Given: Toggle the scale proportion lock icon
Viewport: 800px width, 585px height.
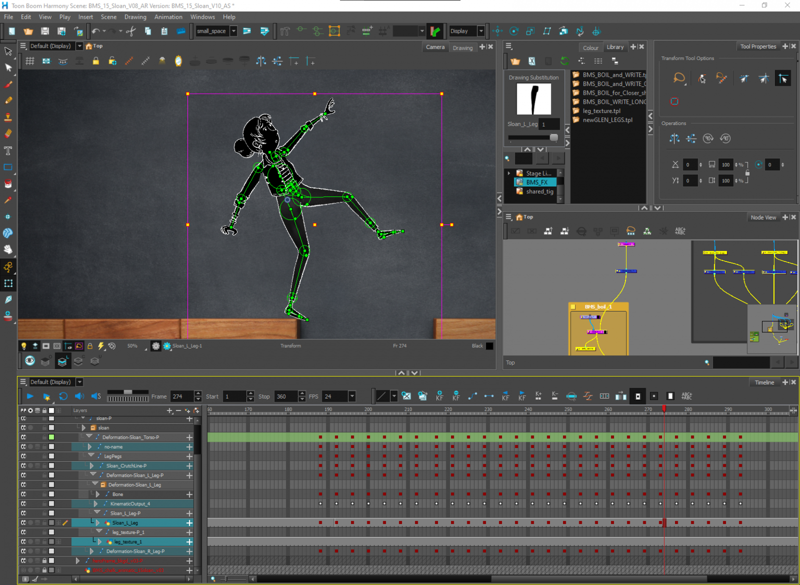Looking at the screenshot, I should tap(747, 172).
